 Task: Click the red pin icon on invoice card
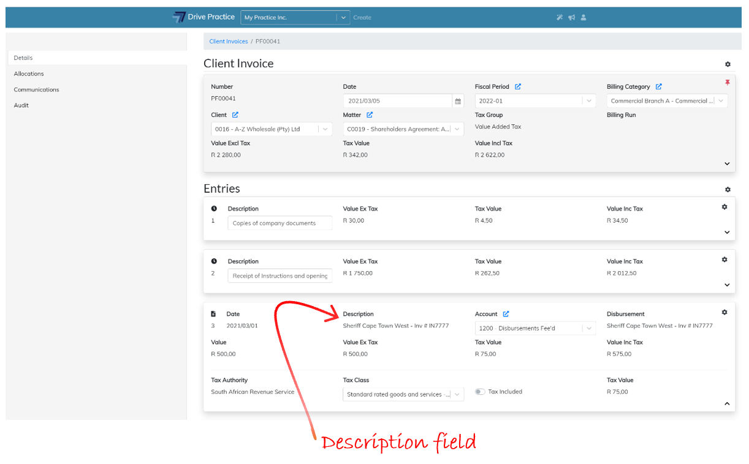pos(728,83)
